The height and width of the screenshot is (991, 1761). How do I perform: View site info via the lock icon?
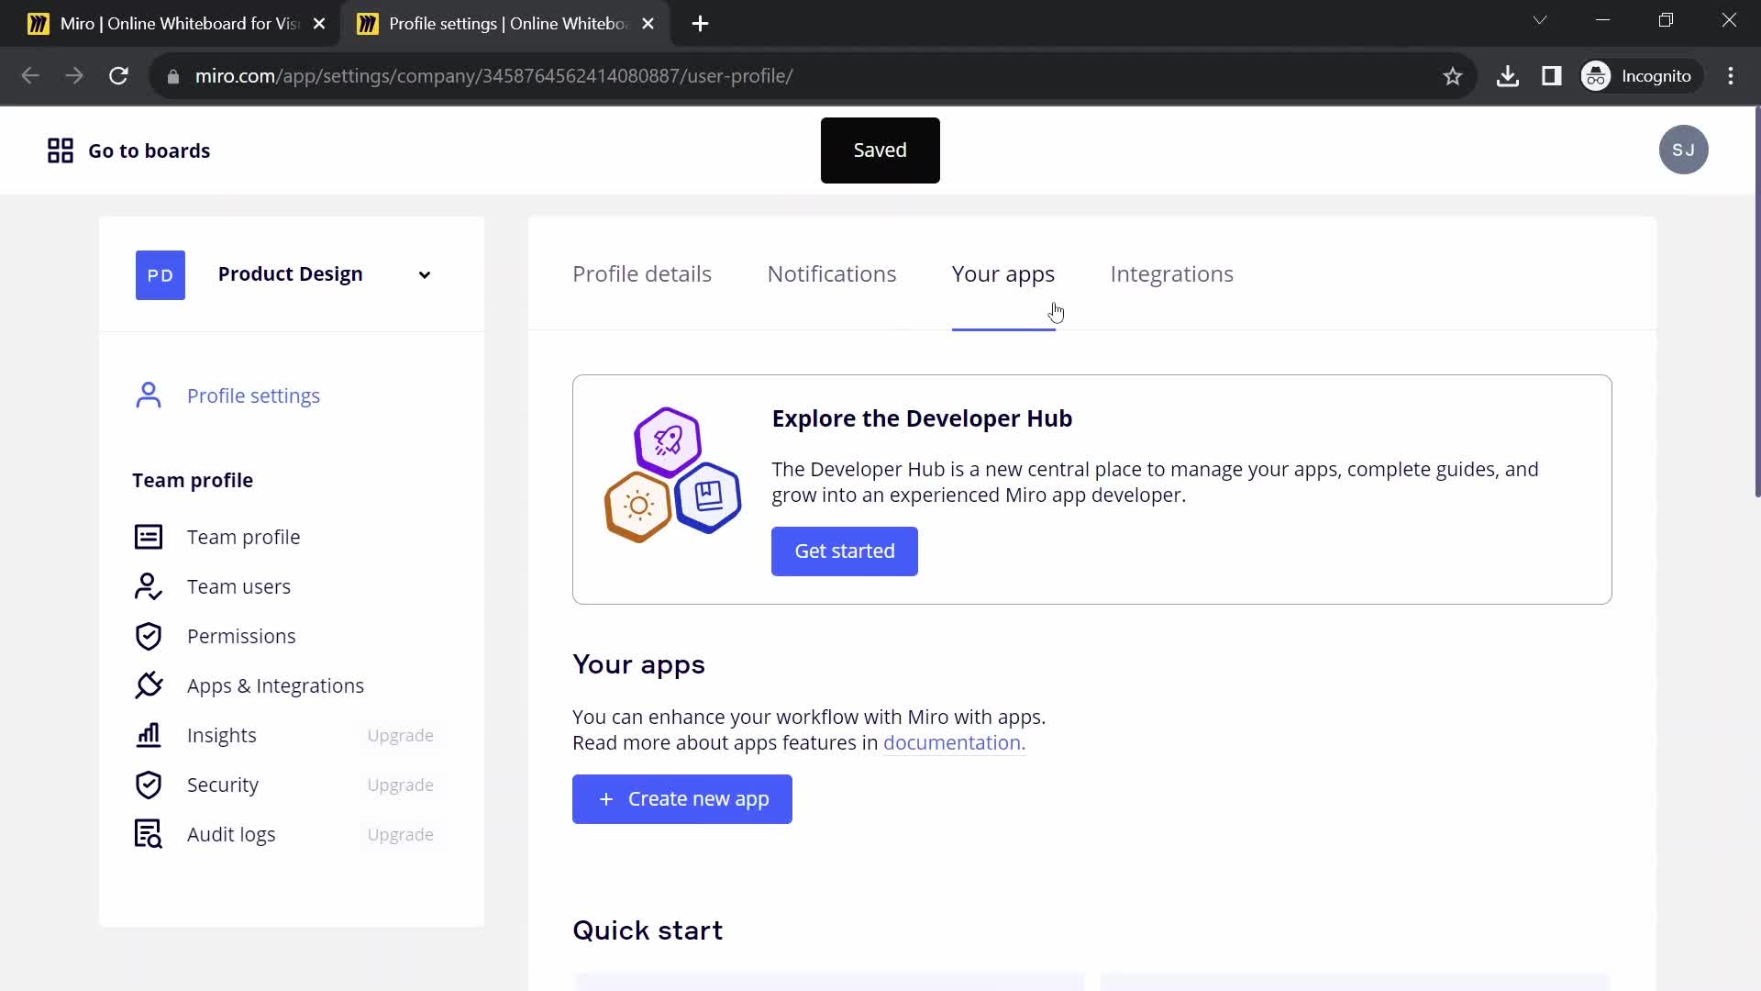point(172,77)
